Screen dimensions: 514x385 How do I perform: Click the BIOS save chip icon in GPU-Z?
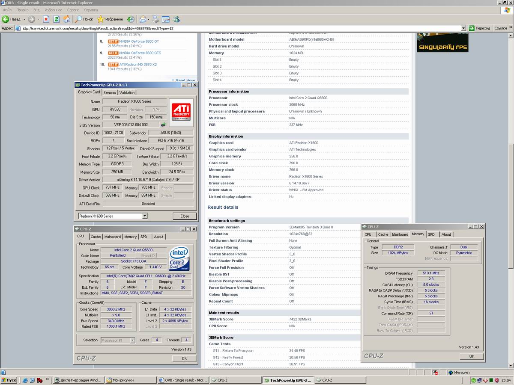coord(163,125)
